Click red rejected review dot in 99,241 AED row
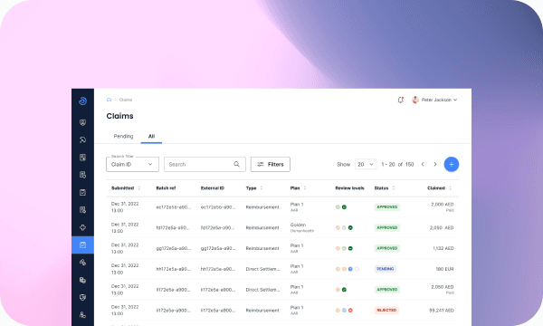543x326 pixels. pyautogui.click(x=350, y=311)
